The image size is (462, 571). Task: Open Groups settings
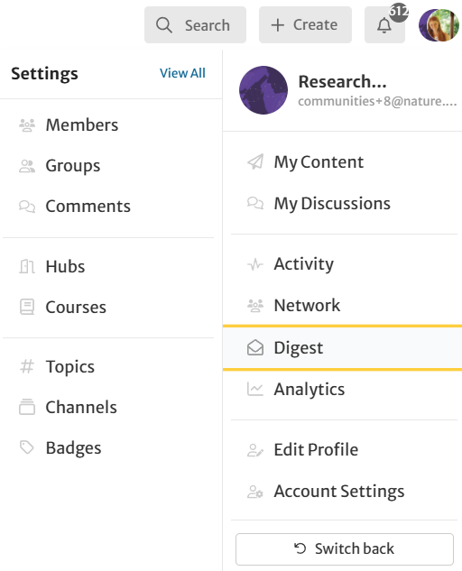click(x=72, y=166)
